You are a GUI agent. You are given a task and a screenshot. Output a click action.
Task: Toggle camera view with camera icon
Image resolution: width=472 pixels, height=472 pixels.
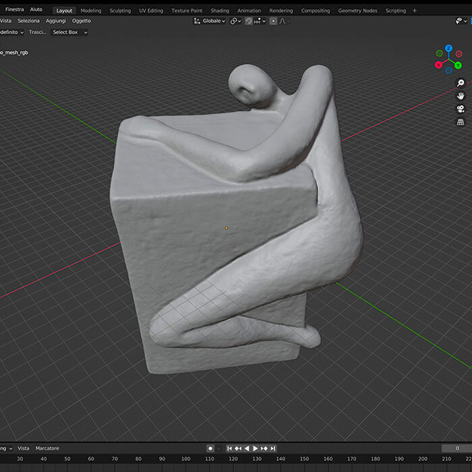[x=461, y=109]
